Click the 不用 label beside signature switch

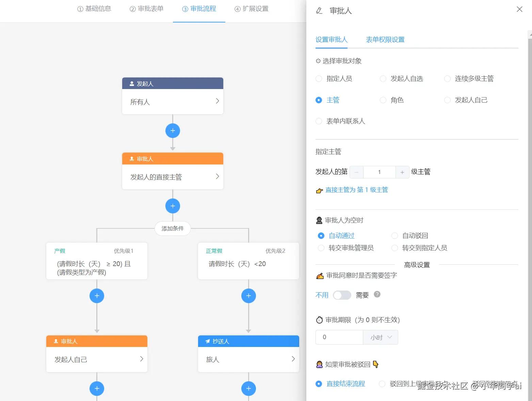click(322, 295)
